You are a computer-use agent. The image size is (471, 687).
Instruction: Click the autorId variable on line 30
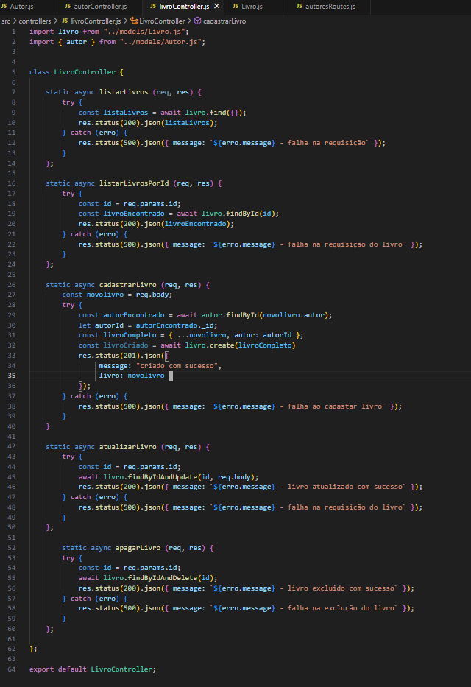pos(110,325)
